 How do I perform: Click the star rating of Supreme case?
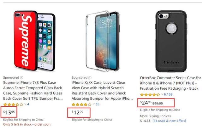click(13, 104)
